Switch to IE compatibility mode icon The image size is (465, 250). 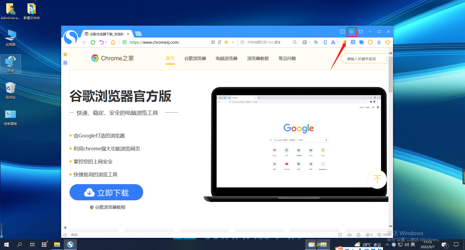[x=220, y=42]
